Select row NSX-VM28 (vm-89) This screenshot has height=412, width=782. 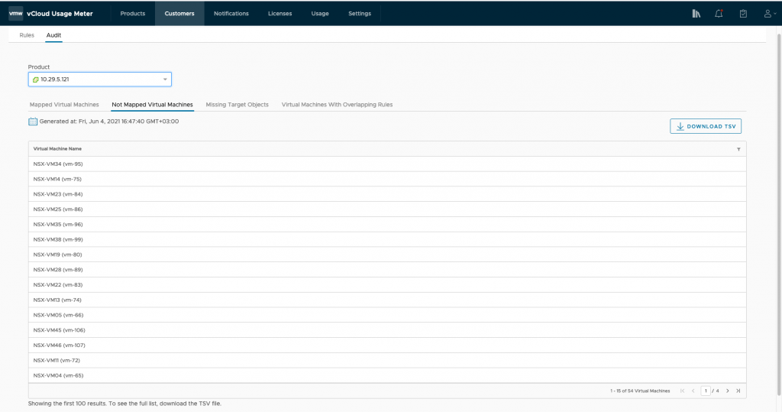click(x=387, y=270)
